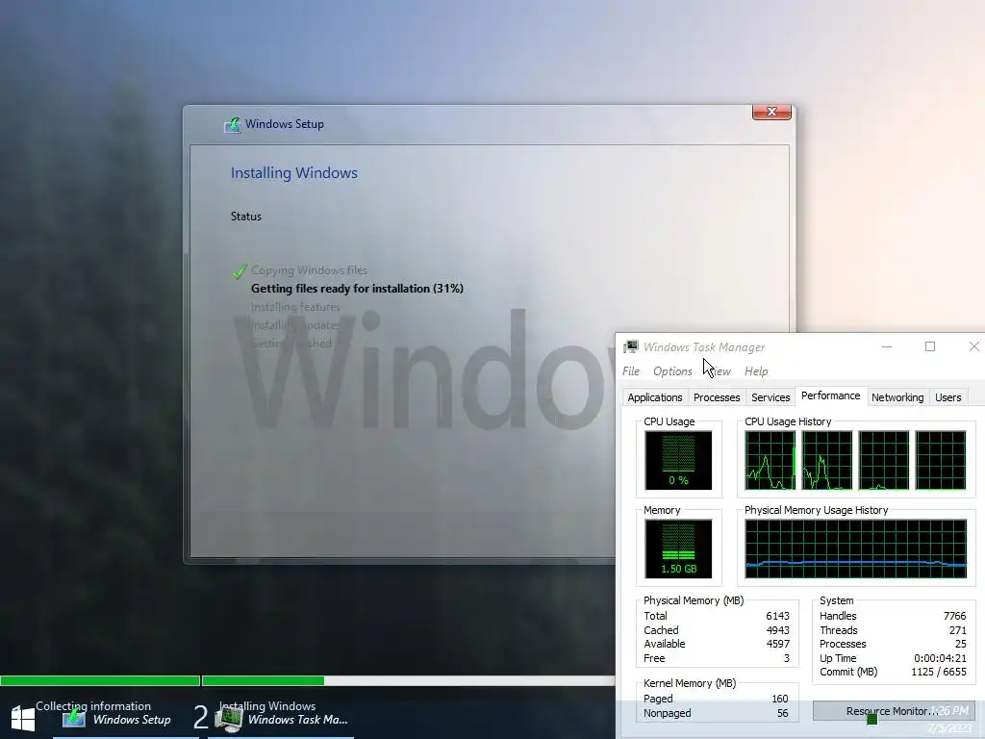Click the Task Manager title bar icon
The image size is (985, 739).
tap(631, 346)
